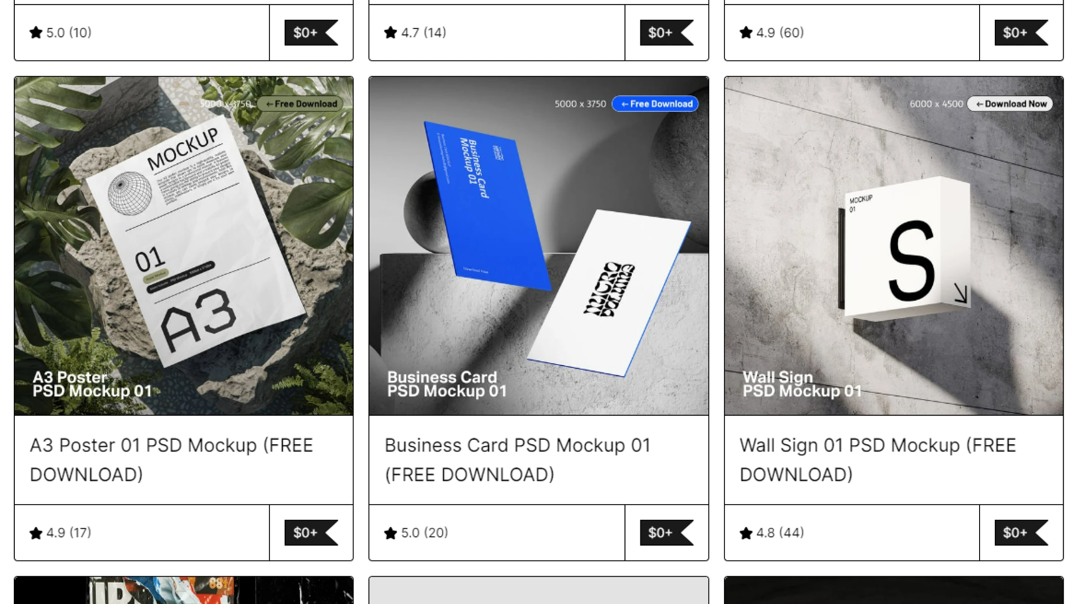This screenshot has height=604, width=1074.
Task: Click the $0+ tag next to 4.7 (14)
Action: [x=666, y=33]
